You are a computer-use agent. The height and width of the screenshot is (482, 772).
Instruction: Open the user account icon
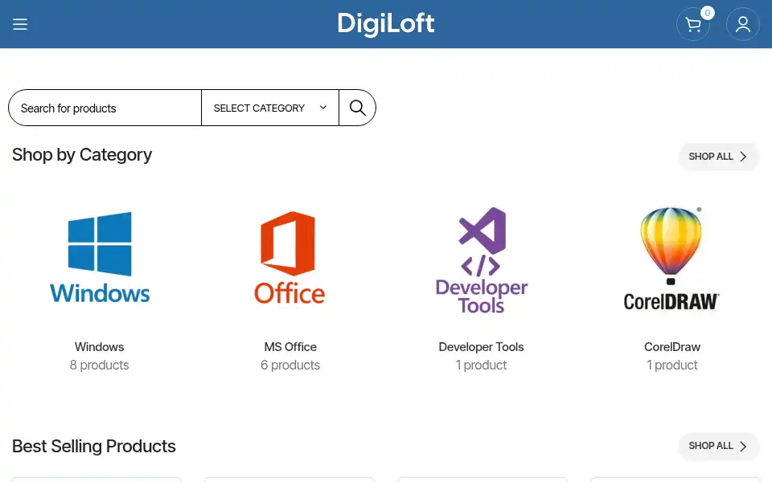point(743,24)
